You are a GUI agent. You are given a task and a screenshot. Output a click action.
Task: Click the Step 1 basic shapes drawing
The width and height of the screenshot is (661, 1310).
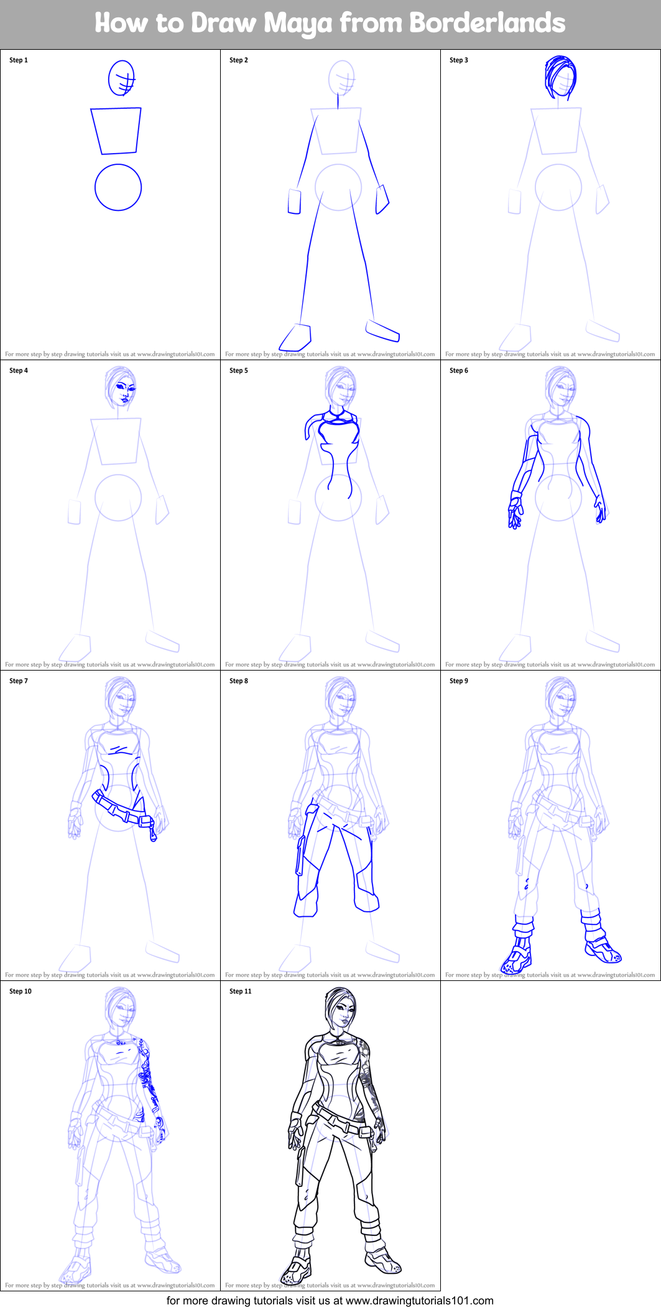(117, 135)
